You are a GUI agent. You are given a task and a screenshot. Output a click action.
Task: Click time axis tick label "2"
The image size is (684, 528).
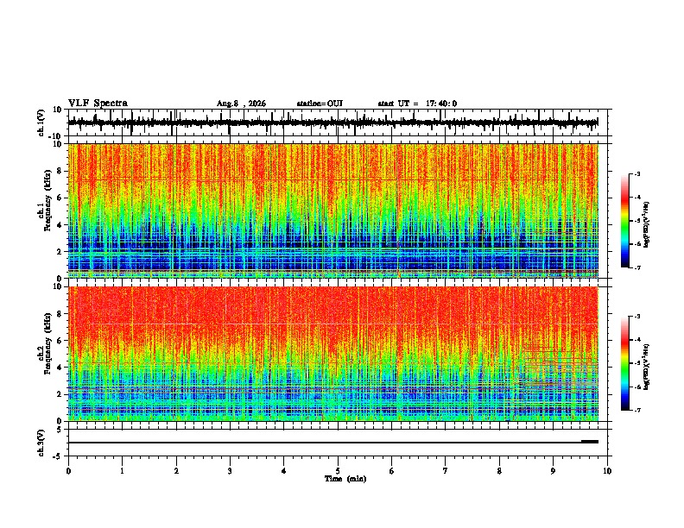pyautogui.click(x=176, y=471)
